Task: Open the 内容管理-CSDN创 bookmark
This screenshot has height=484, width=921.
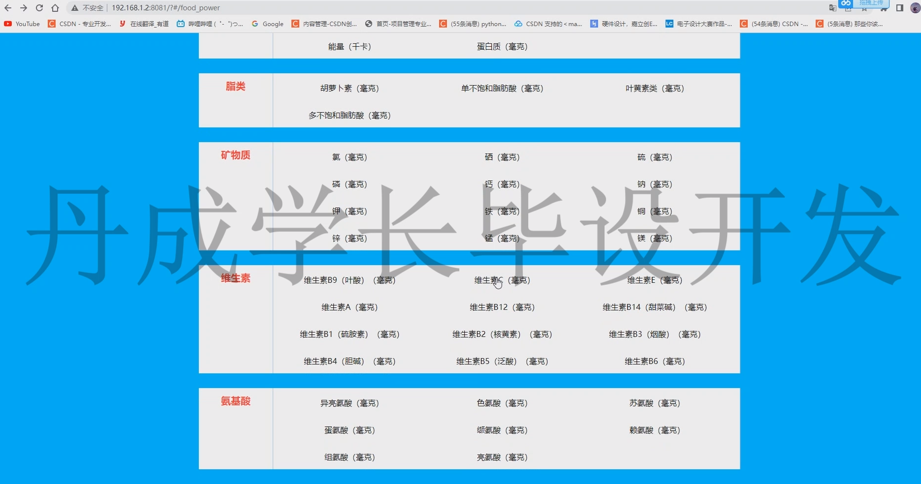Action: [324, 24]
